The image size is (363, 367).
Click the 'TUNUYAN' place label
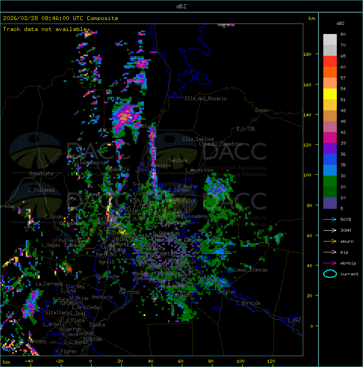(x=92, y=340)
